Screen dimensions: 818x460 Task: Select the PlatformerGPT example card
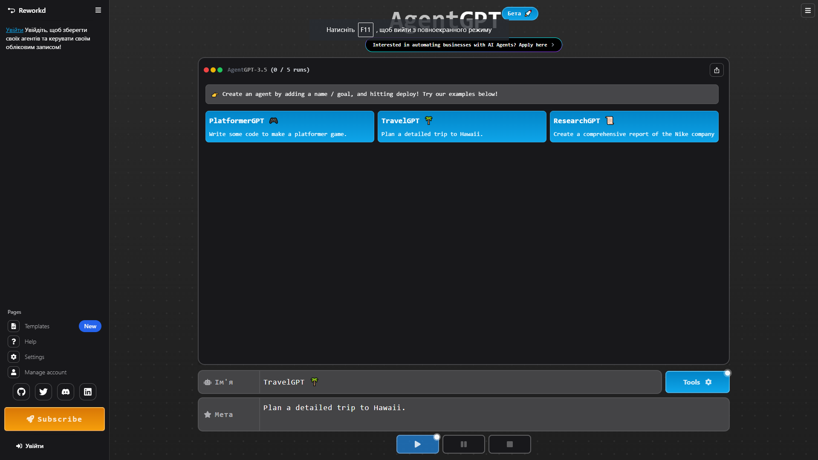point(290,127)
